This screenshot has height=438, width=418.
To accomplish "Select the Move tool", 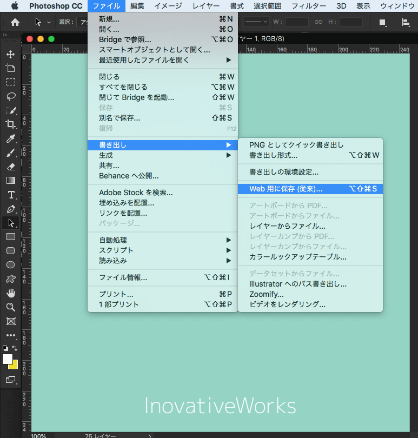I will pyautogui.click(x=11, y=54).
